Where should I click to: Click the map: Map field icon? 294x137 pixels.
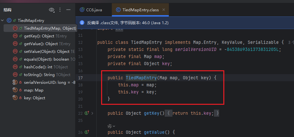pos(15,90)
